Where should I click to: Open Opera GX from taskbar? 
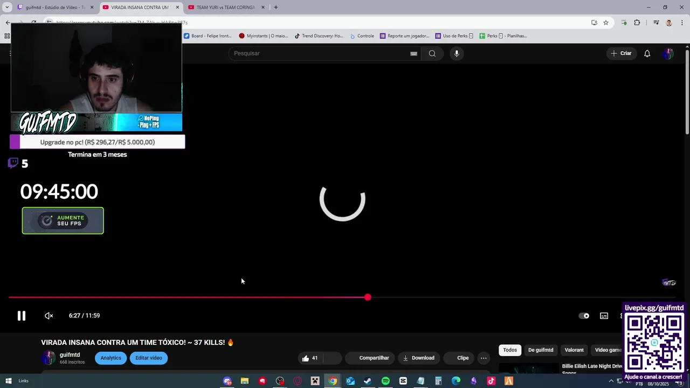tap(297, 381)
